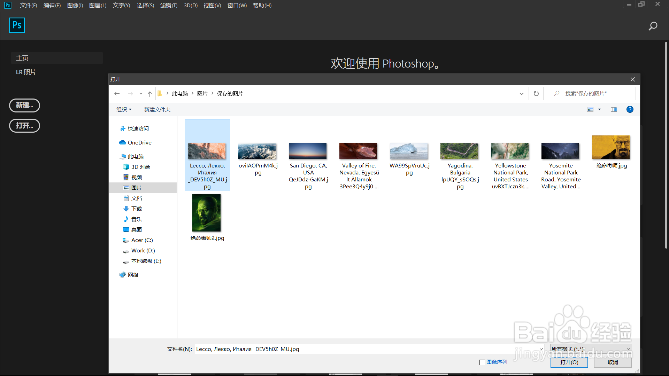Image resolution: width=669 pixels, height=376 pixels.
Task: Open the 视图(V) menu
Action: point(212,5)
